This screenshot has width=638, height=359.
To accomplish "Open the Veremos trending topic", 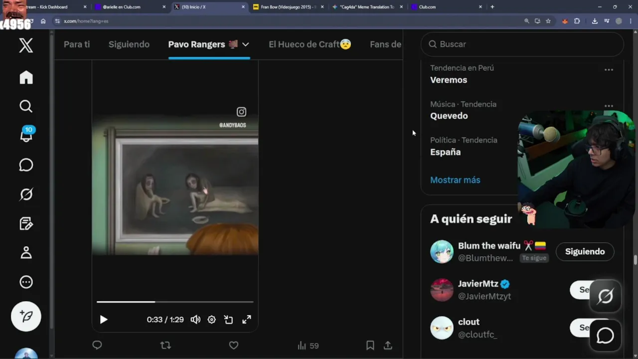I will [449, 80].
